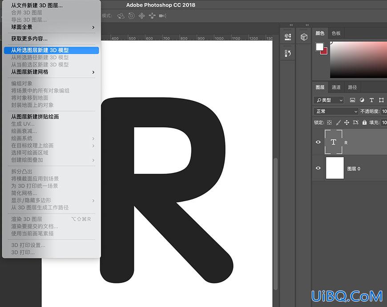Open the History panel icon
Image resolution: width=387 pixels, height=307 pixels.
coord(287,53)
